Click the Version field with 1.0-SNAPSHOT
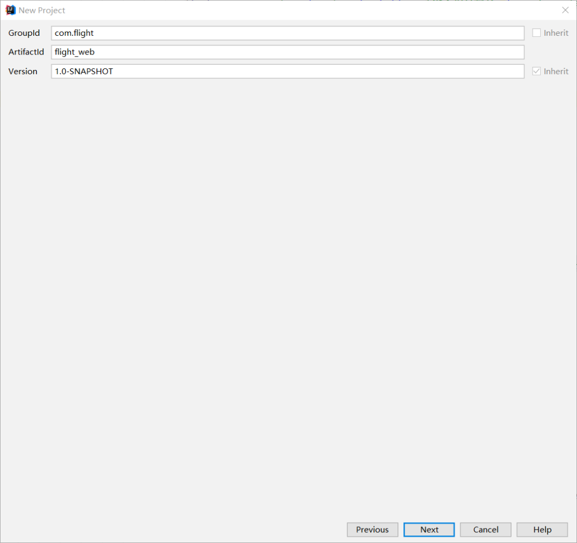This screenshot has height=543, width=577. pyautogui.click(x=288, y=72)
